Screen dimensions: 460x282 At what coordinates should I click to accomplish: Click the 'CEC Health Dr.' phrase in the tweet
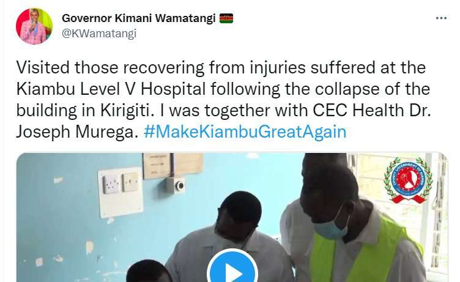click(372, 111)
